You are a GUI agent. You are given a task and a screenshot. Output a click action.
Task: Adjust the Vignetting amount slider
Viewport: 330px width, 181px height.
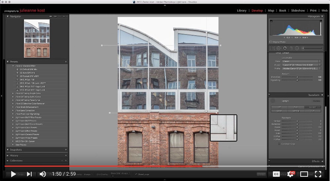point(297,80)
